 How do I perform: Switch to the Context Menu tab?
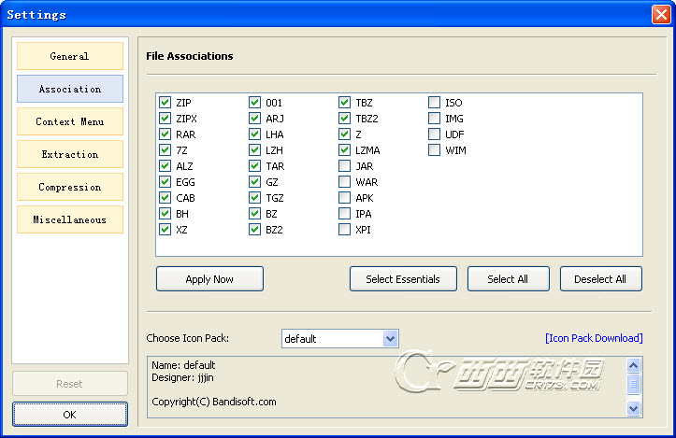70,121
